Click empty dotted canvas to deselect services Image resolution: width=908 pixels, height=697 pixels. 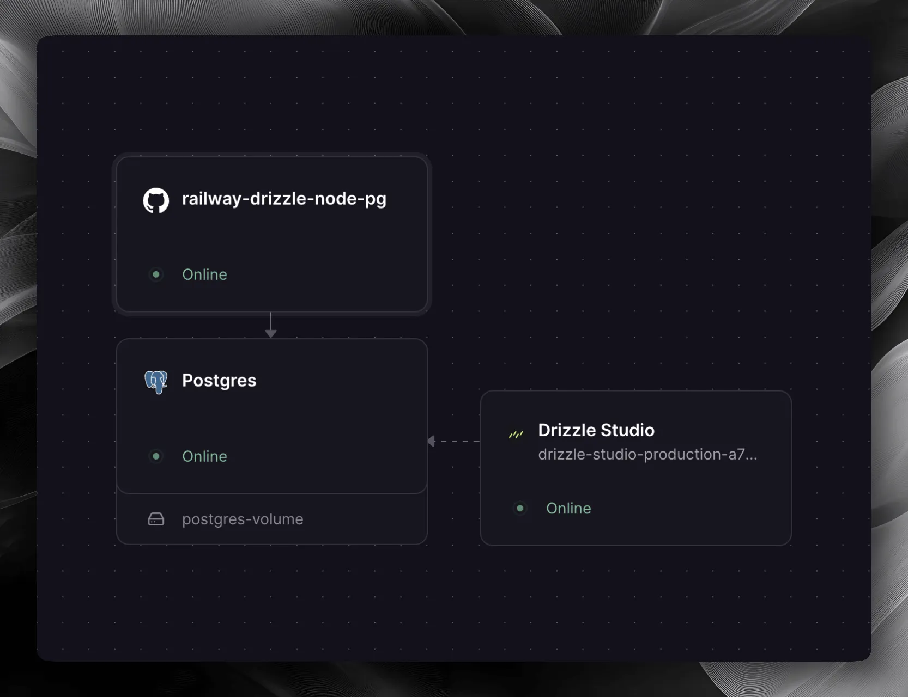pyautogui.click(x=627, y=218)
